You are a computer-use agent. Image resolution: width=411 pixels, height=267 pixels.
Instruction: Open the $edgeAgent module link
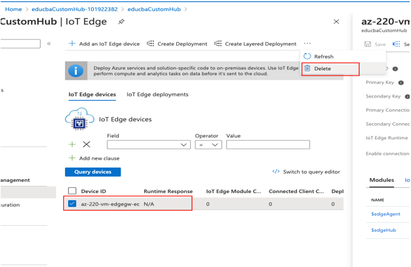(385, 214)
